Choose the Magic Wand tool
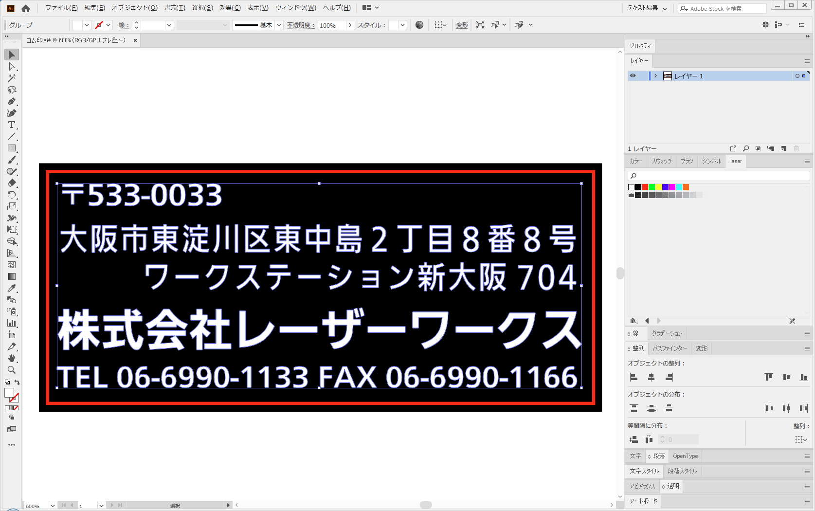 point(12,78)
